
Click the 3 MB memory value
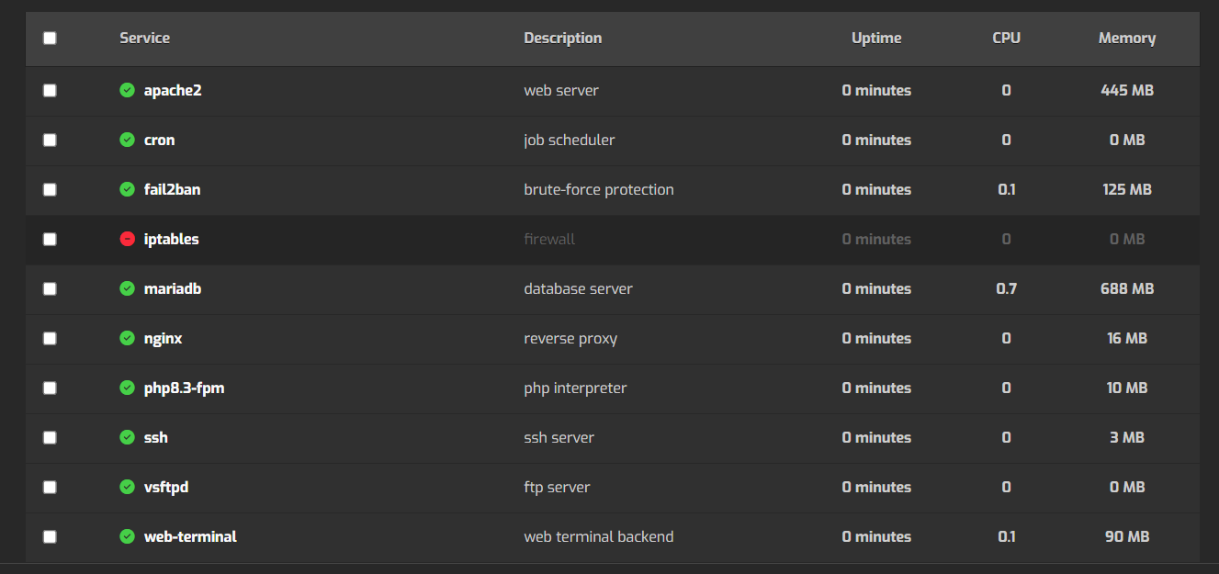click(1127, 437)
